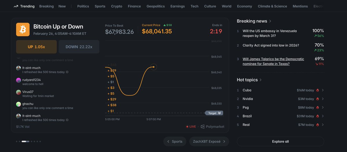347x152 pixels.
Task: Open the US embassy in Venezuela market
Action: [270, 33]
